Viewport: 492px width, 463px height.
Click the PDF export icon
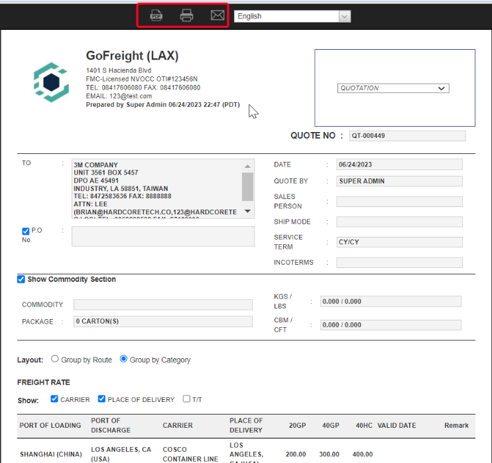click(x=156, y=15)
